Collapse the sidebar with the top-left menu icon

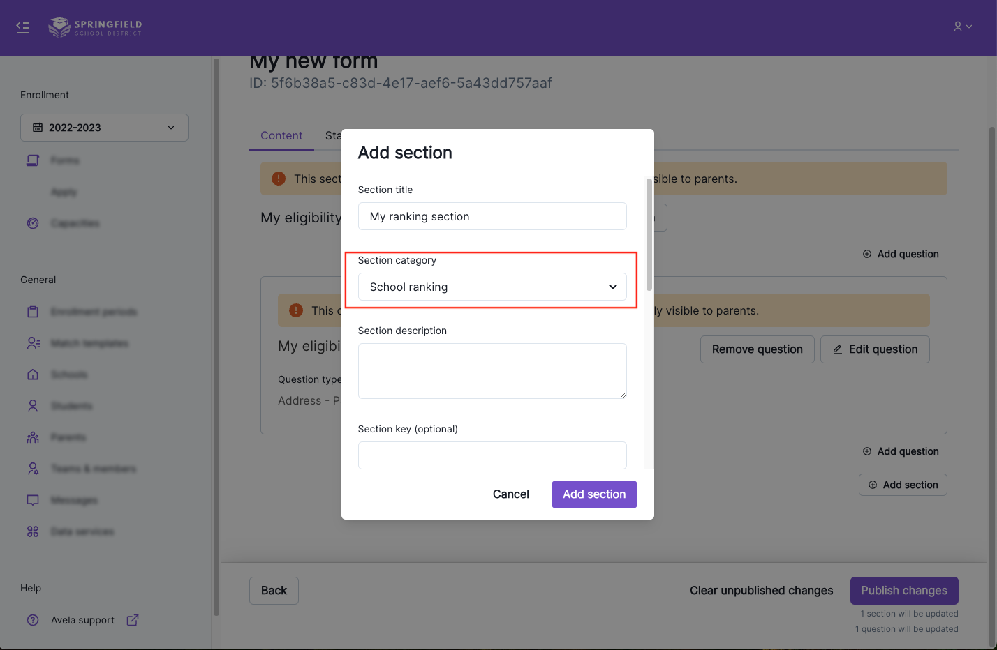(x=23, y=28)
